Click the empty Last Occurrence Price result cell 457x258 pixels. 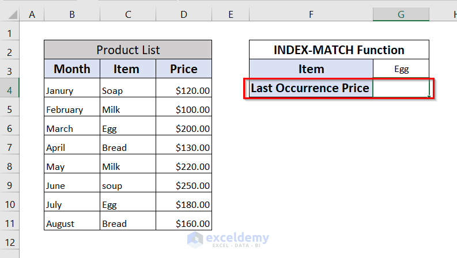[401, 88]
